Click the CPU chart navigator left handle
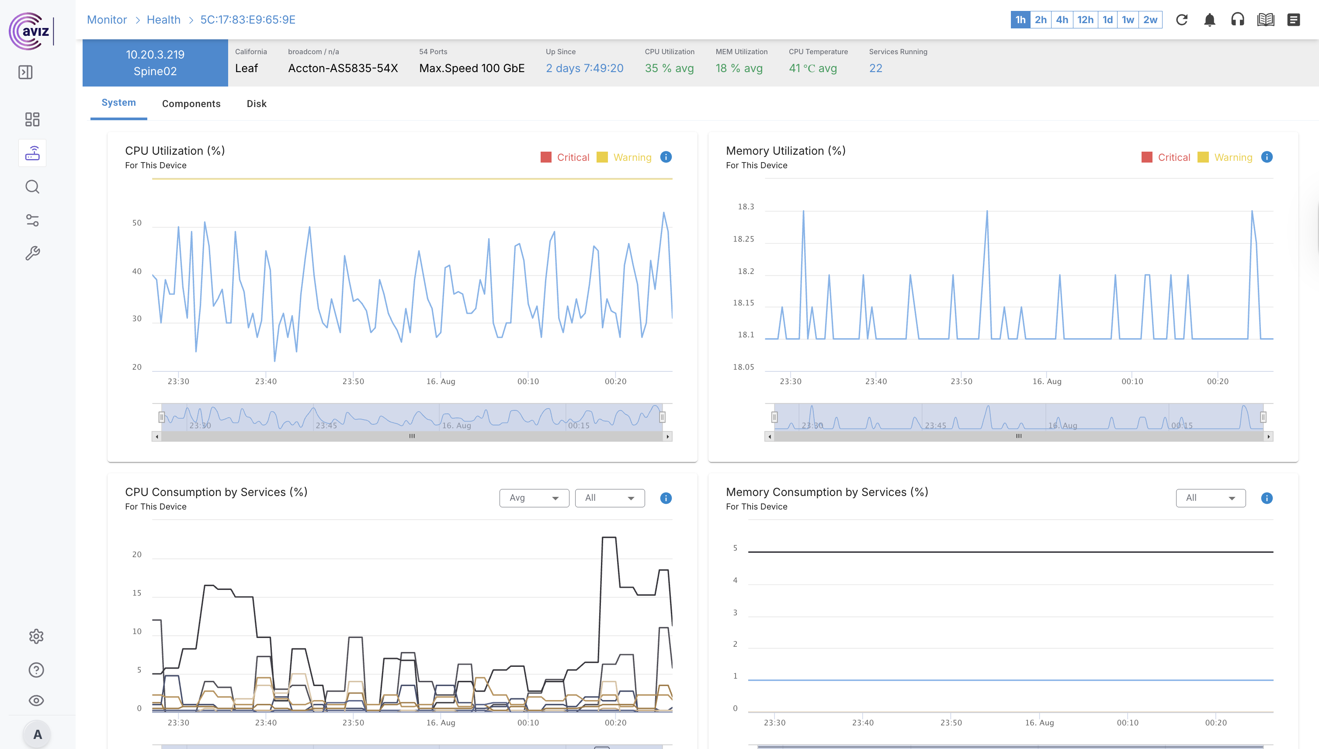 161,417
